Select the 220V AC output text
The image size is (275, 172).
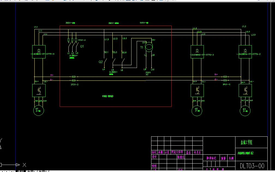click(x=148, y=74)
